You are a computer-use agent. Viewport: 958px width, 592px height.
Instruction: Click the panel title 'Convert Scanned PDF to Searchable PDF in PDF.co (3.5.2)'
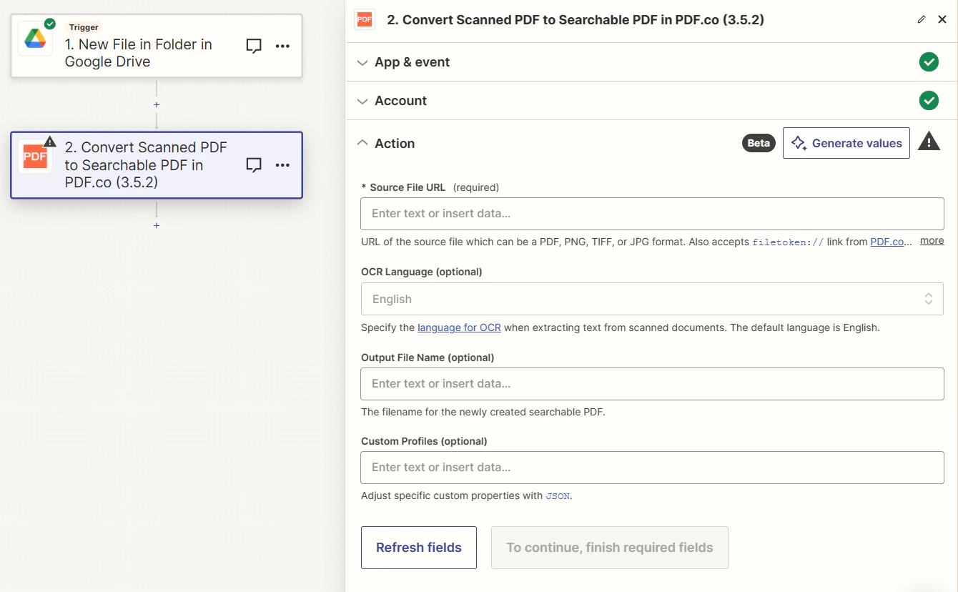(576, 20)
